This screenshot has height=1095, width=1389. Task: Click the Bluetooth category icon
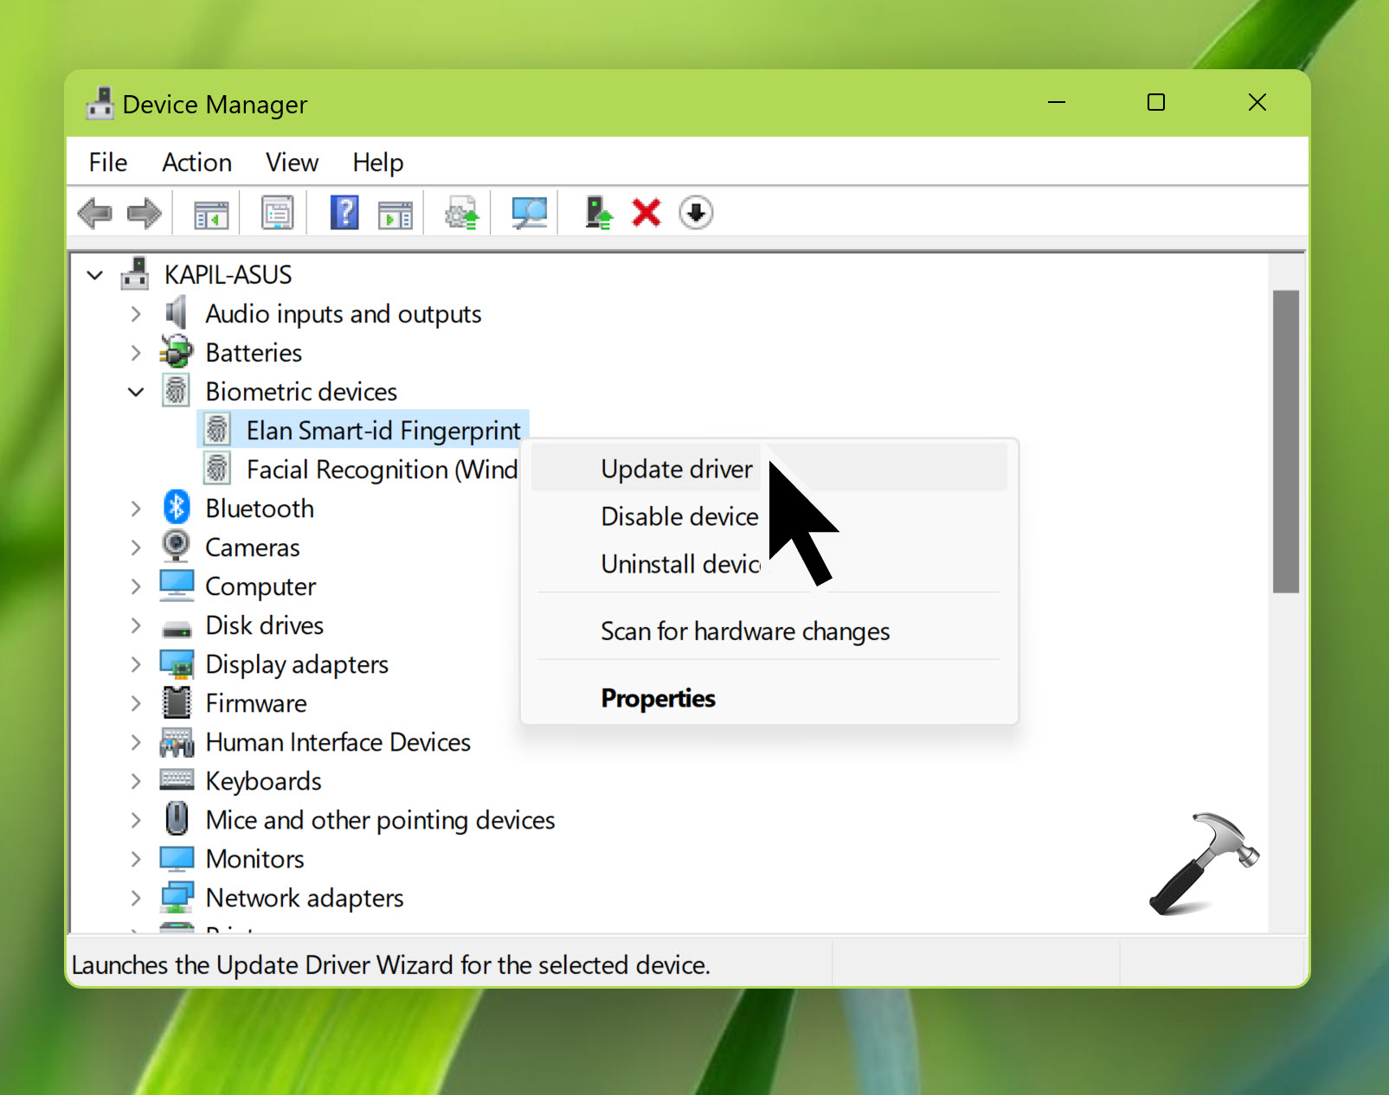coord(177,508)
